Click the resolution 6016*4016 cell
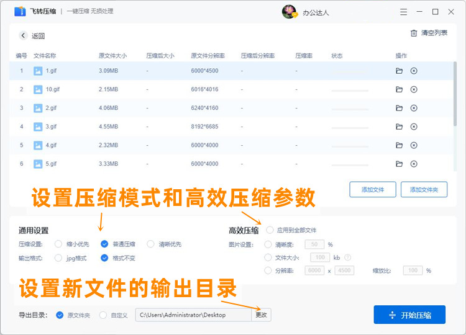 (204, 89)
